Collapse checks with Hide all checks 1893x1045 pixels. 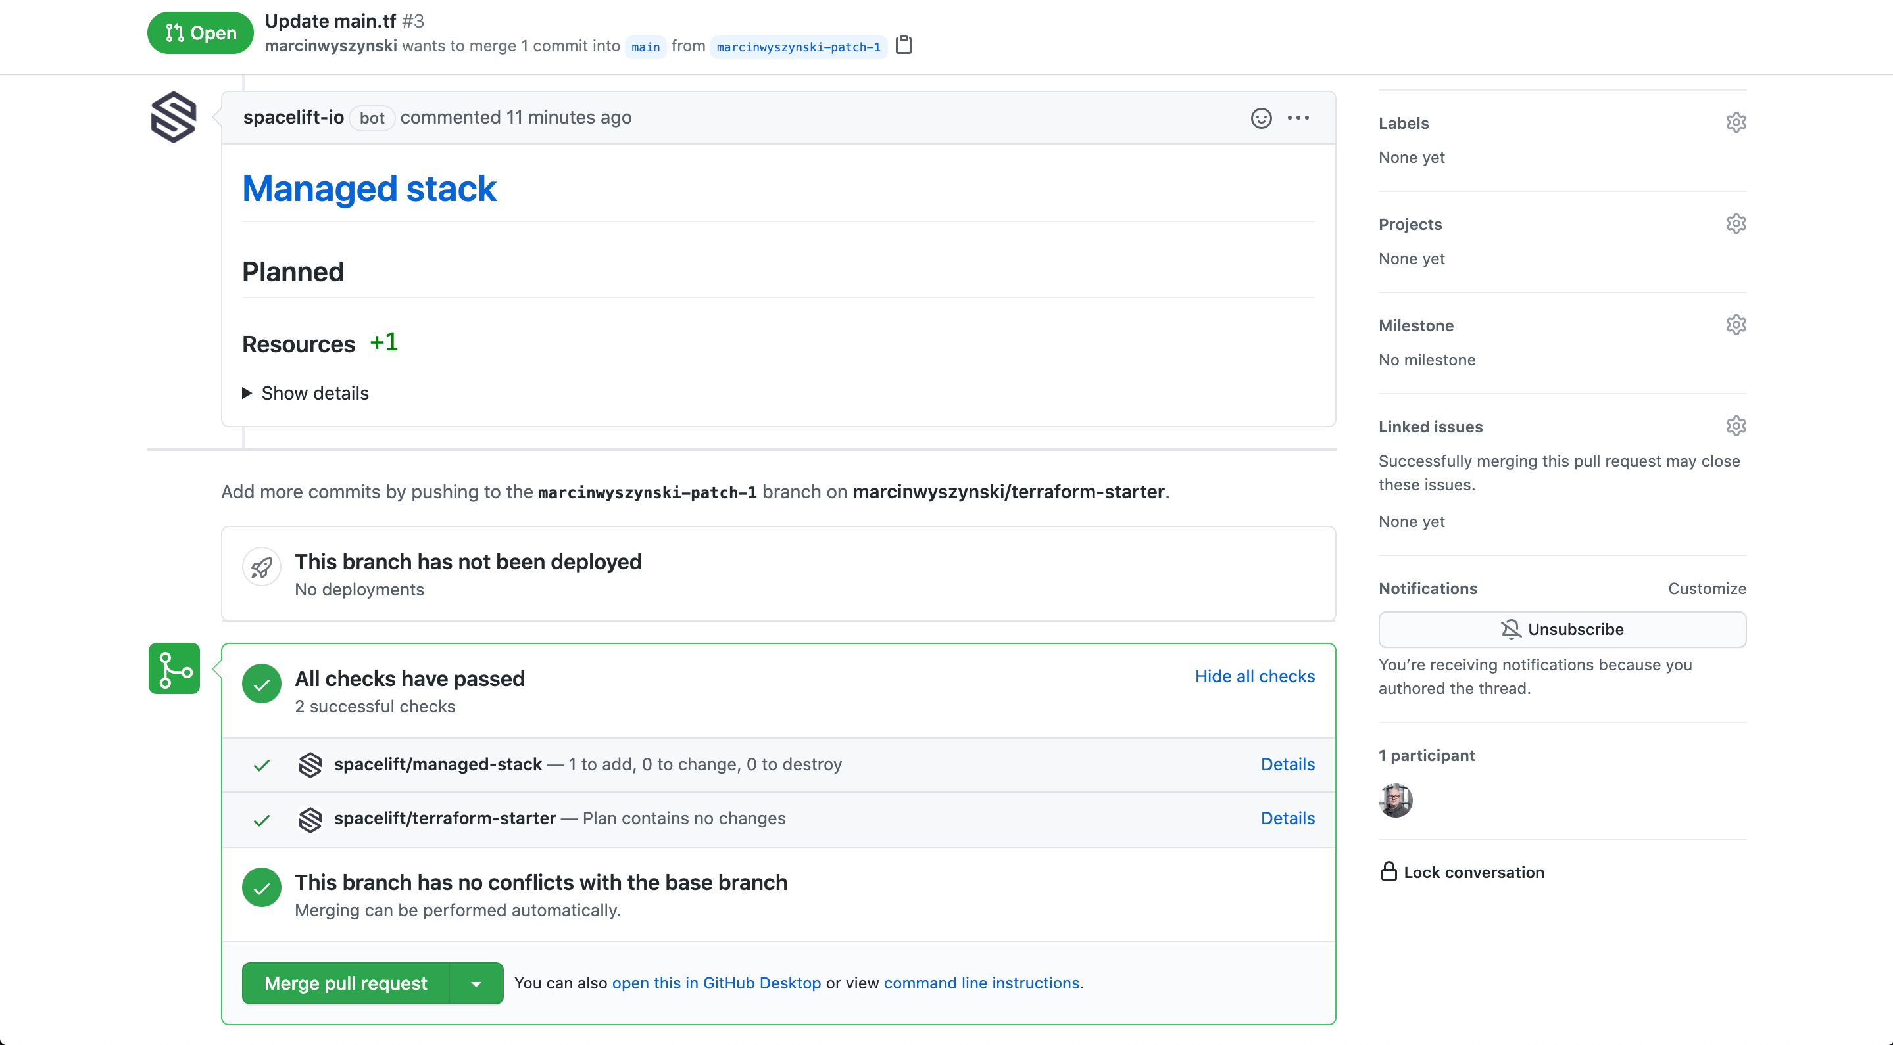(1254, 676)
